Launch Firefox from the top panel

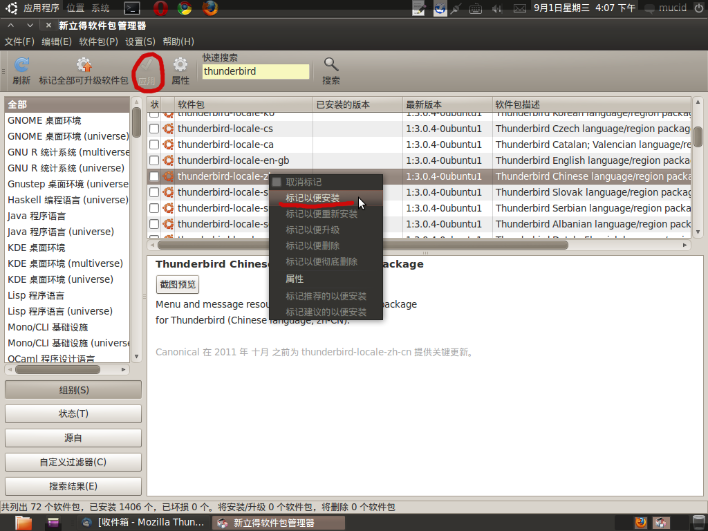tap(210, 8)
